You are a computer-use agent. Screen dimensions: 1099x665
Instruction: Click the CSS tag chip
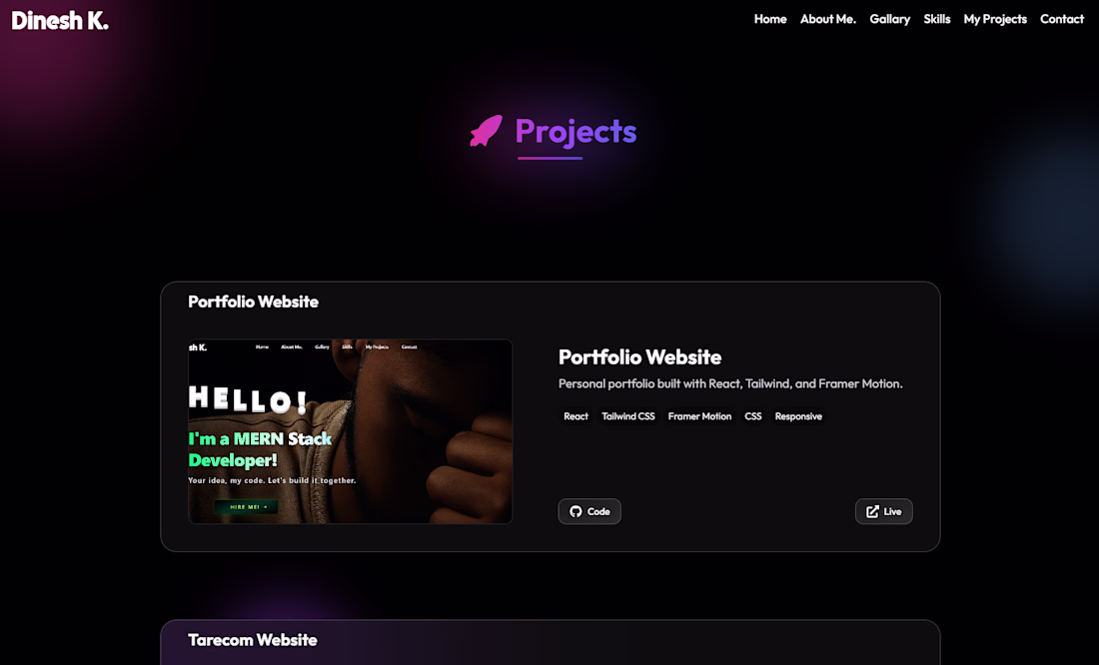pos(752,416)
